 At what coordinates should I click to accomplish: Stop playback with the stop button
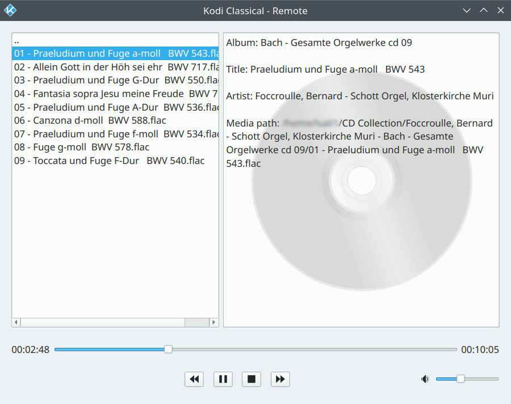[x=252, y=379]
